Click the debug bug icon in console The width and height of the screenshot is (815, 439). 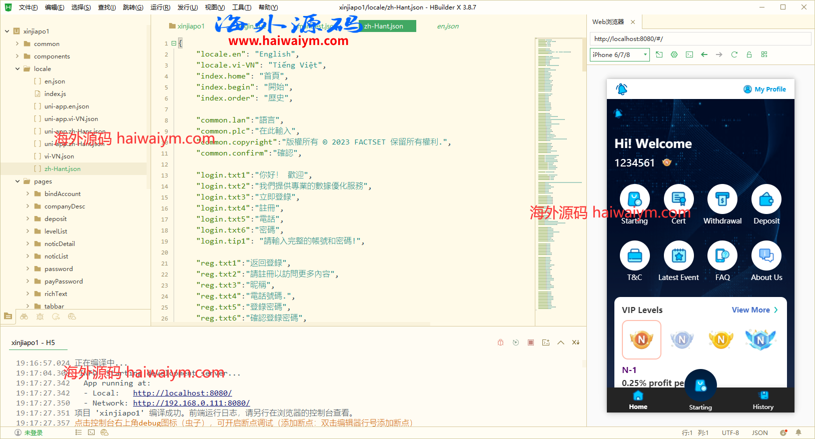pyautogui.click(x=500, y=342)
